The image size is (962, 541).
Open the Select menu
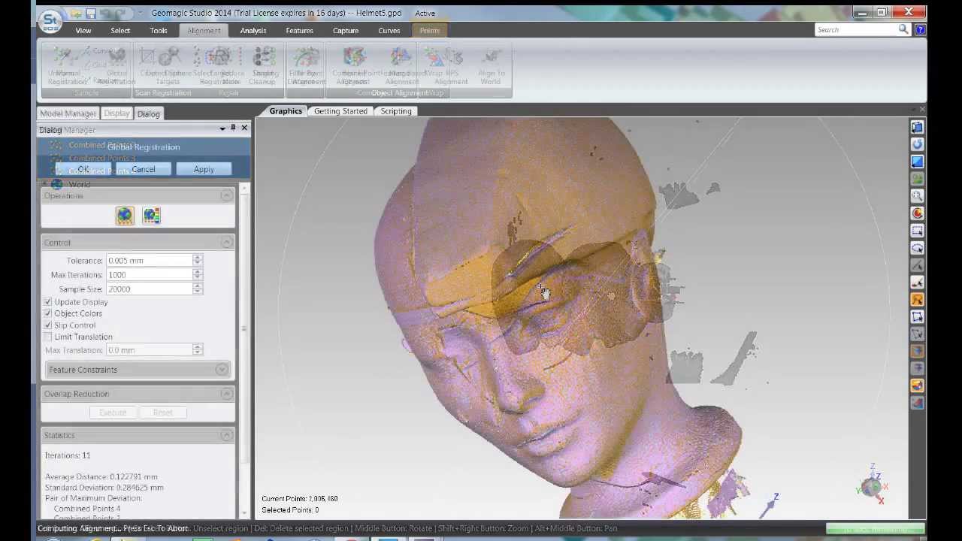pos(120,31)
